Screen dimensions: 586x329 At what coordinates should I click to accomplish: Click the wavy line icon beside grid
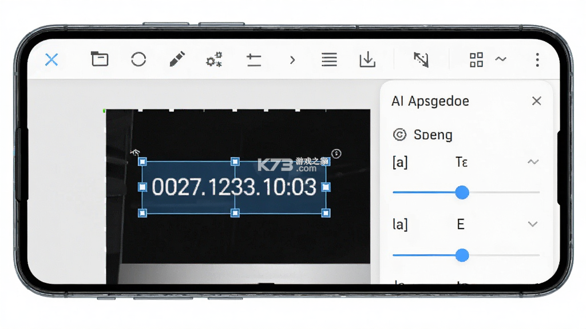pos(501,59)
